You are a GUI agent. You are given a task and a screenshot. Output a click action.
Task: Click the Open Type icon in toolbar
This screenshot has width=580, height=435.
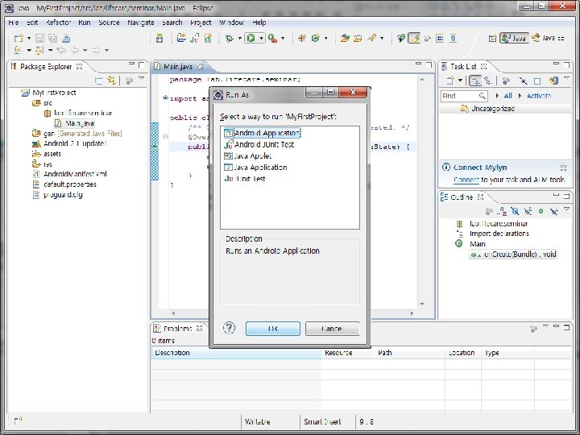(x=345, y=38)
